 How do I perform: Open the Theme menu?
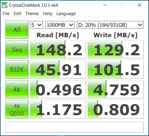(32, 14)
